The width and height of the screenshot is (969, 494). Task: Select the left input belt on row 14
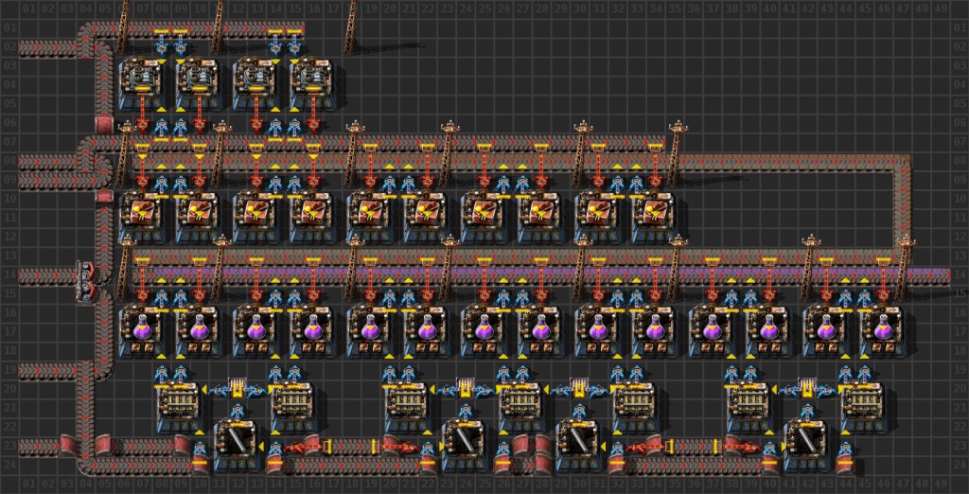pyautogui.click(x=47, y=277)
